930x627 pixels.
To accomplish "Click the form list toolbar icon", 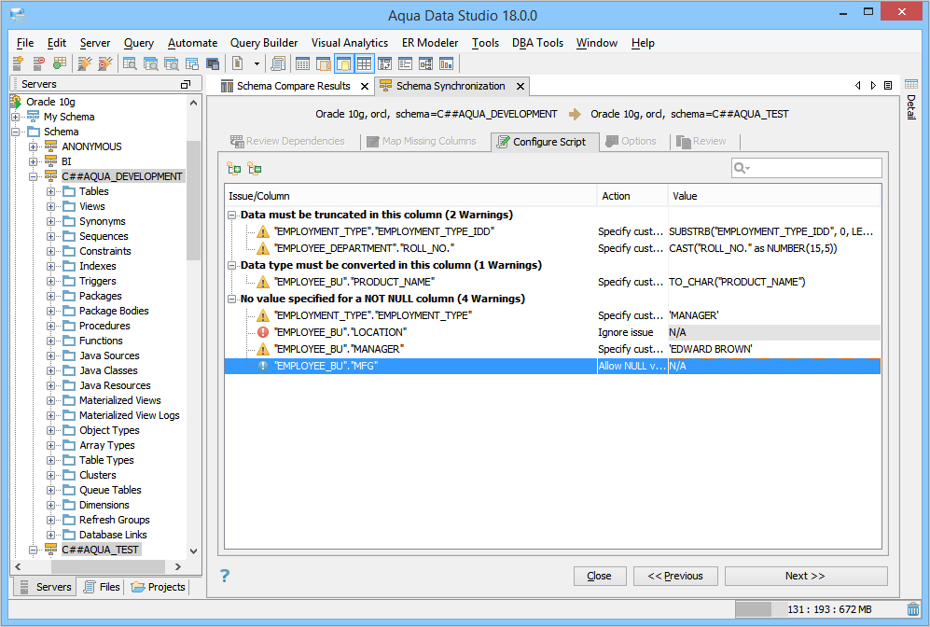I will click(405, 63).
